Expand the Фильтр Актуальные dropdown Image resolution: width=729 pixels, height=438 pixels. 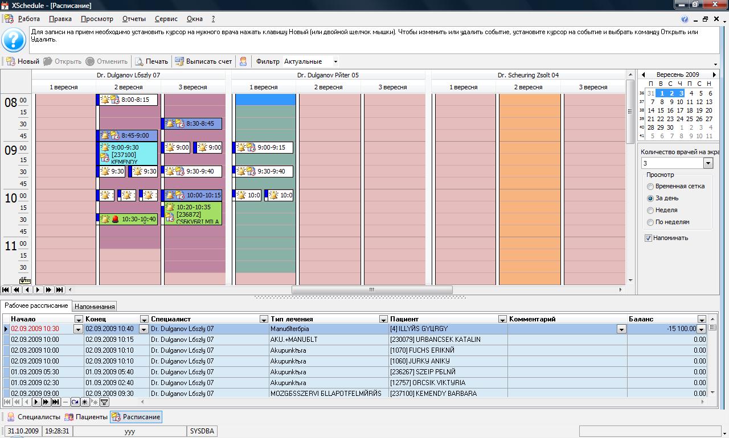[335, 61]
